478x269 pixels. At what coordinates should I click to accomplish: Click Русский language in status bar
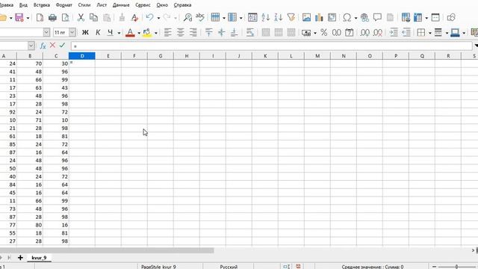click(229, 267)
